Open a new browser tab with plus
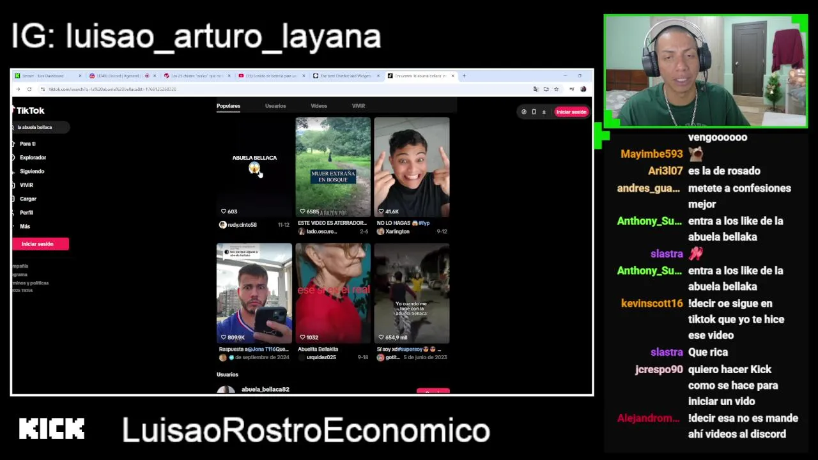This screenshot has height=460, width=818. 464,76
